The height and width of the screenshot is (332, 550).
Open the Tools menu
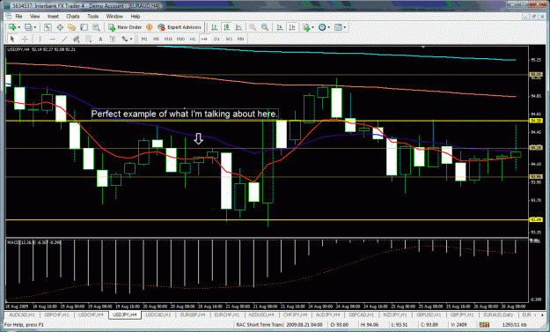93,16
